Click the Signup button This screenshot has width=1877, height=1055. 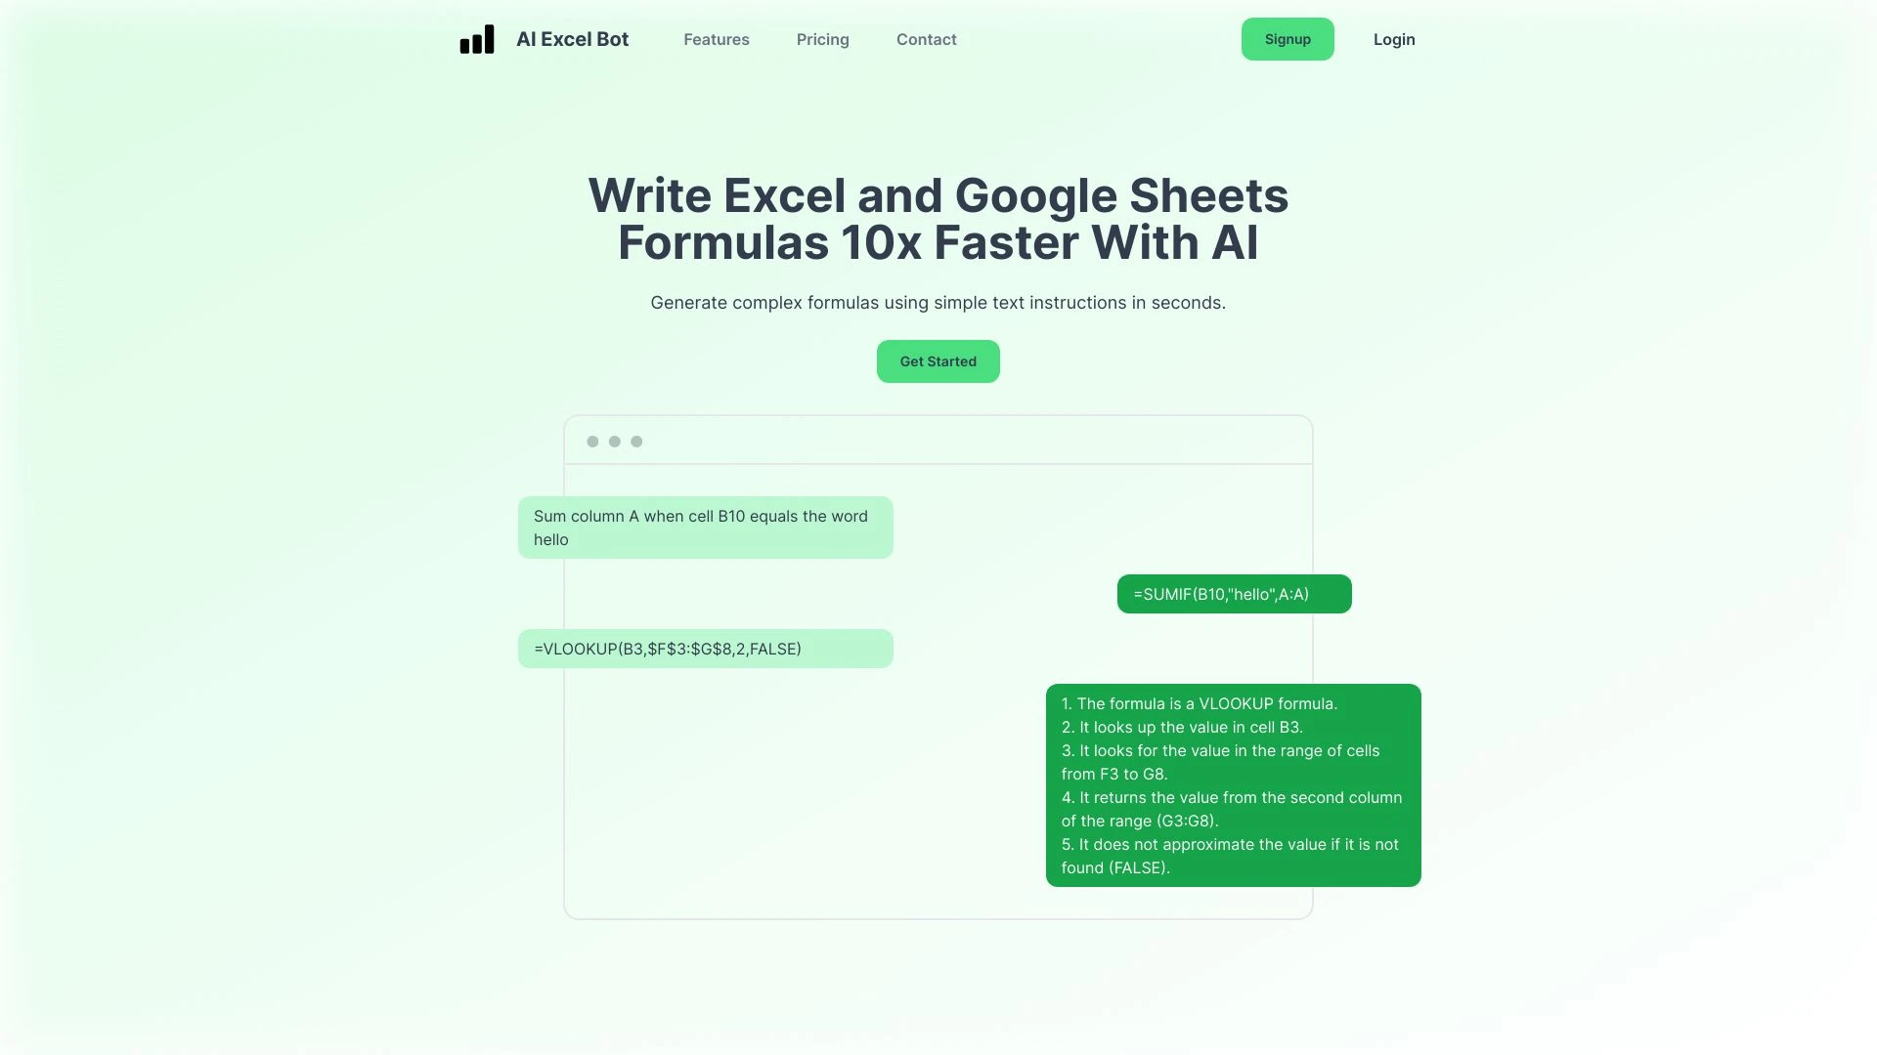[x=1287, y=39]
